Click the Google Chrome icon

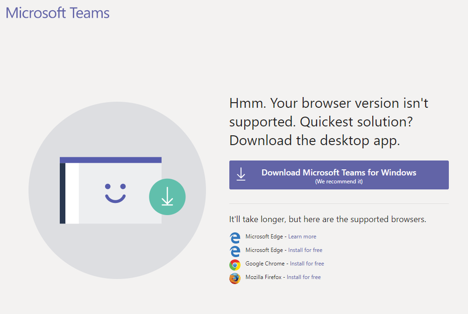point(235,265)
